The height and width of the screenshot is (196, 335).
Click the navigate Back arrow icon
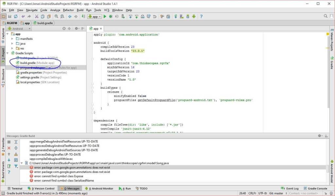70,16
